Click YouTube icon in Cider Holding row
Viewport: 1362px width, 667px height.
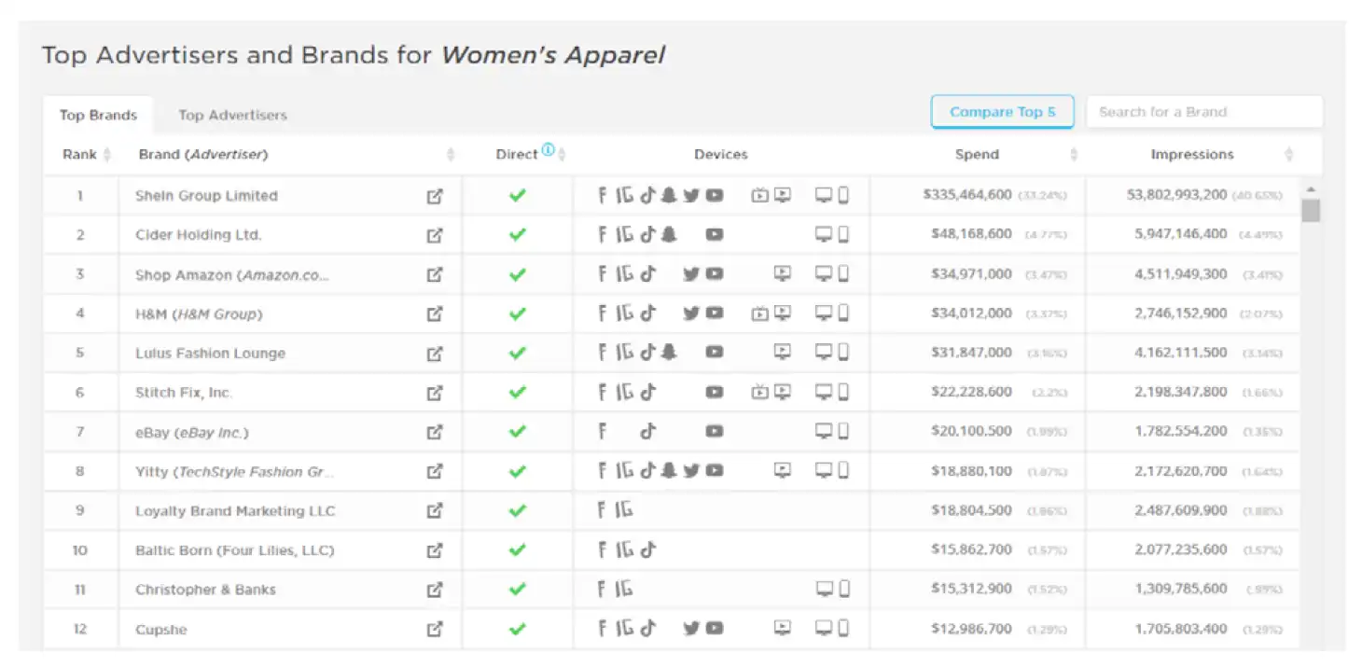715,235
